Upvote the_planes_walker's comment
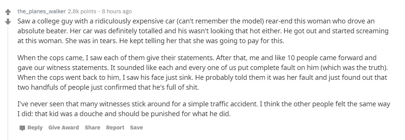Image resolution: width=405 pixels, height=140 pixels. [x=8, y=12]
